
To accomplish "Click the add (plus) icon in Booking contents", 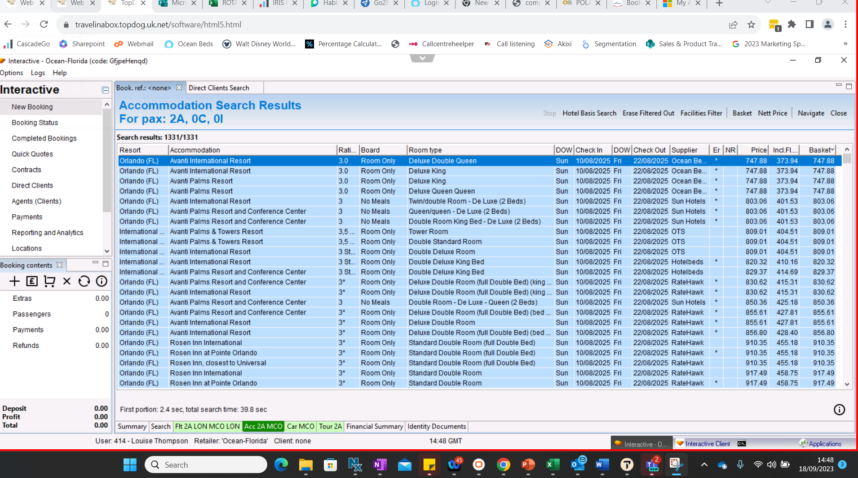I will click(x=14, y=281).
